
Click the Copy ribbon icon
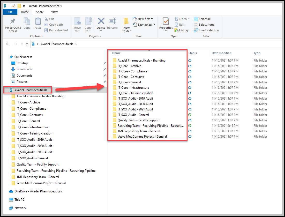tap(27, 21)
